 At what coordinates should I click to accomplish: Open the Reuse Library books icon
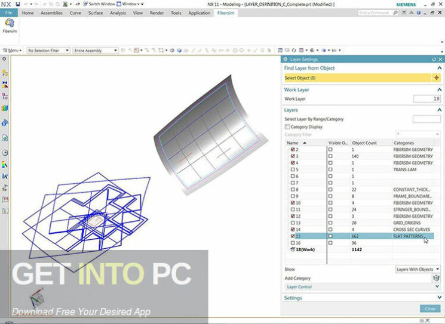pyautogui.click(x=5, y=108)
